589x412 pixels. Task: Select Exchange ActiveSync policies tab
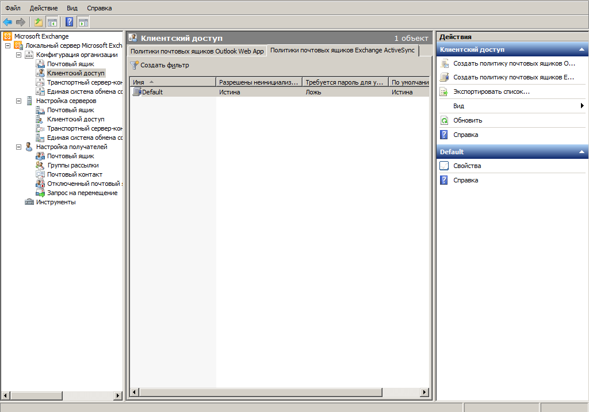(x=343, y=51)
